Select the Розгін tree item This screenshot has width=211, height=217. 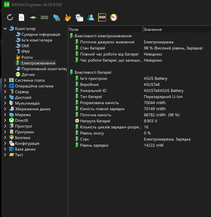tap(27, 57)
